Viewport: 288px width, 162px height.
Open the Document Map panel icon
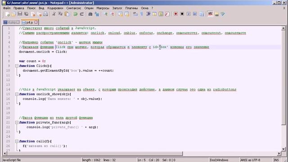click(161, 14)
